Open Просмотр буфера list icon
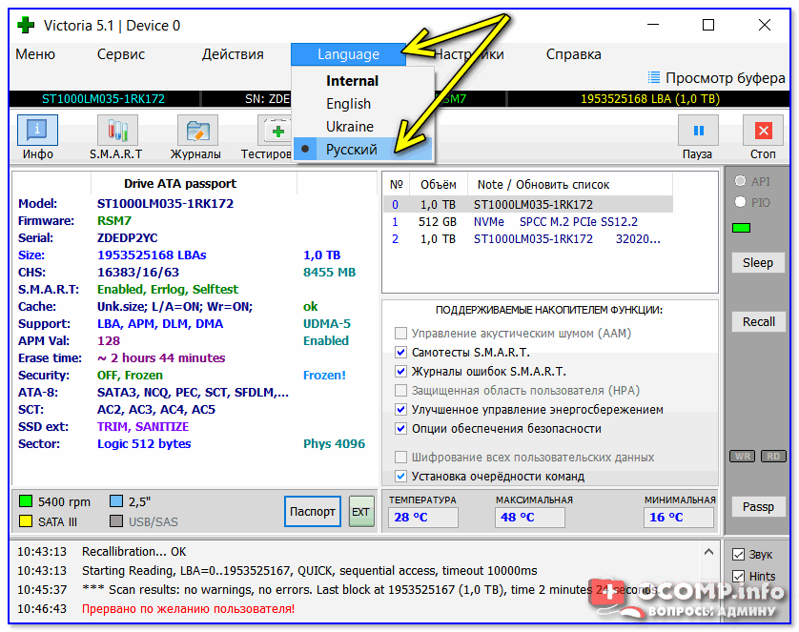Viewport: 799px width, 632px height. coord(654,77)
